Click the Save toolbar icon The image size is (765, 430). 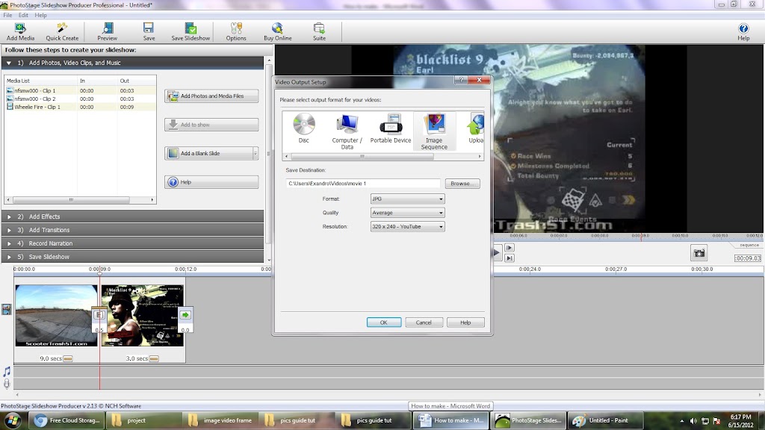[x=149, y=31]
